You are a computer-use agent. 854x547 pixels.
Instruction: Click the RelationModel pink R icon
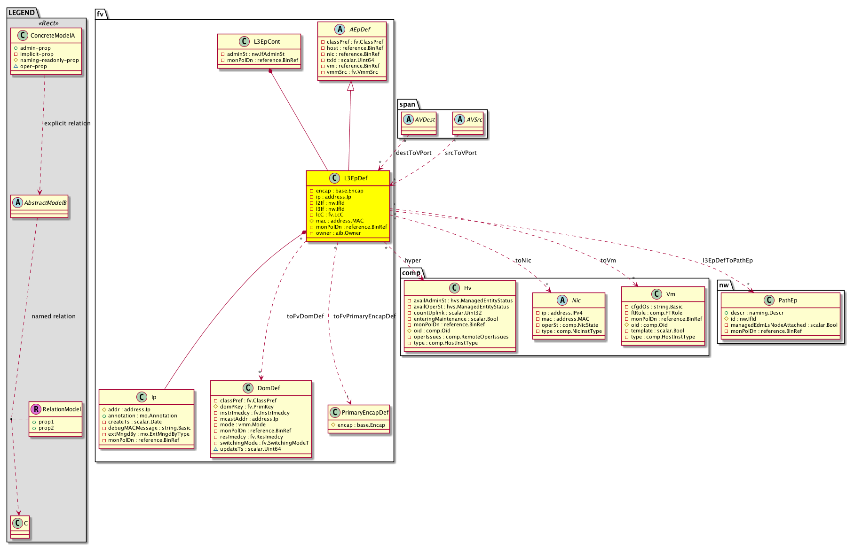(x=36, y=409)
